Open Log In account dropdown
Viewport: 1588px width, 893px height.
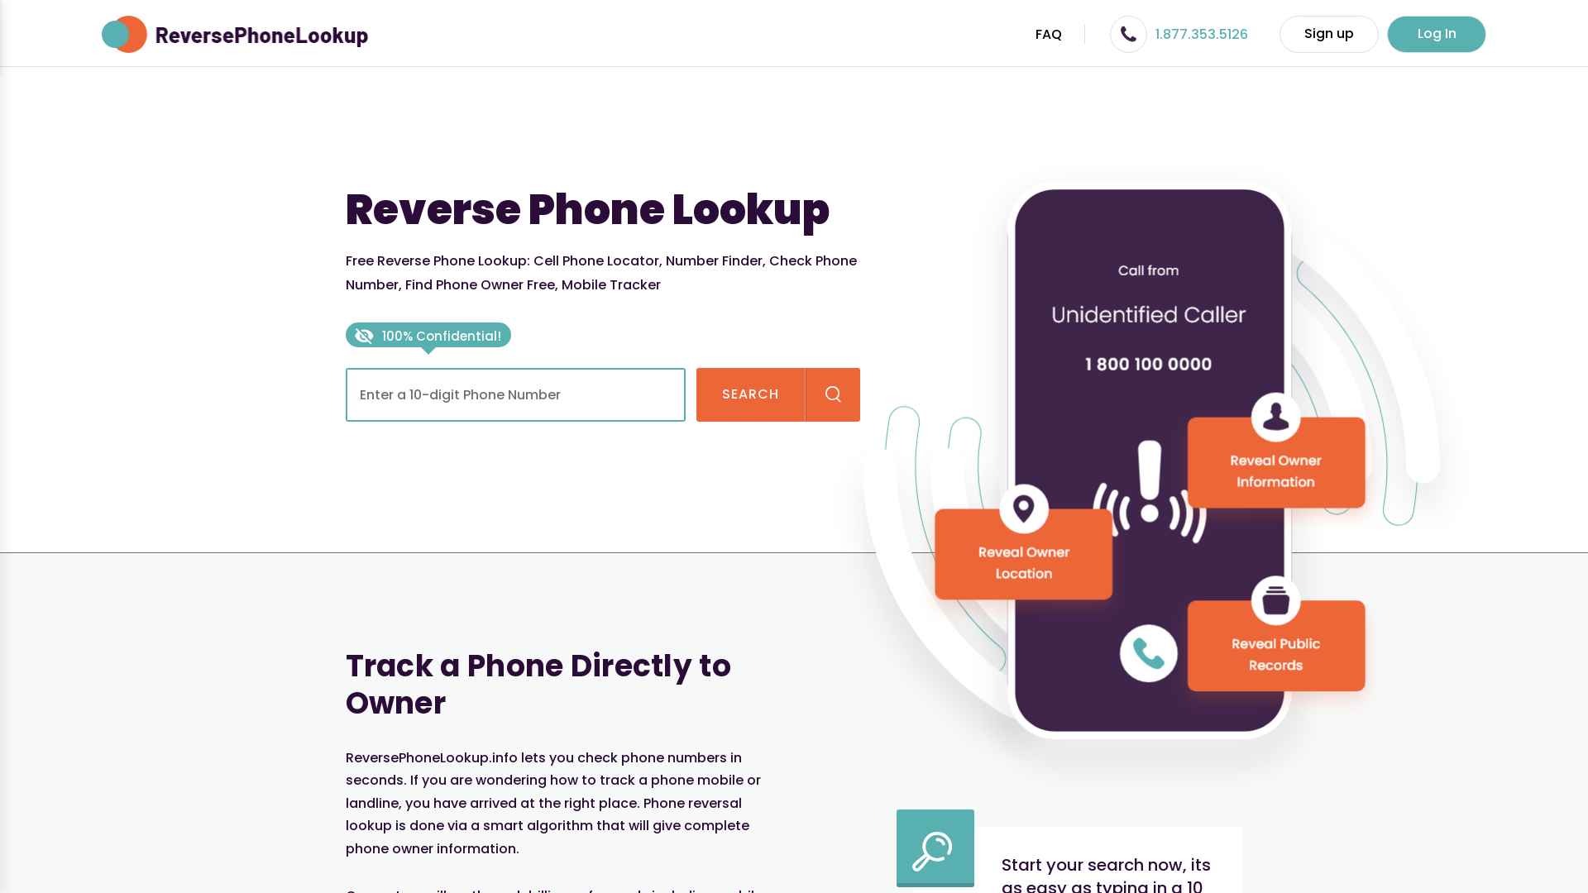click(1437, 34)
